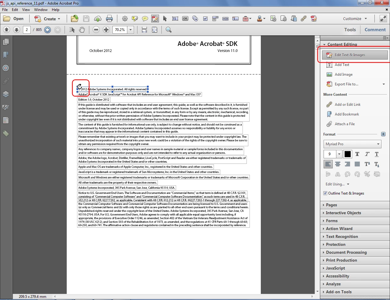Screen dimensions: 390x300
Task: Toggle Outline Text & Images checkbox
Action: [x=325, y=193]
